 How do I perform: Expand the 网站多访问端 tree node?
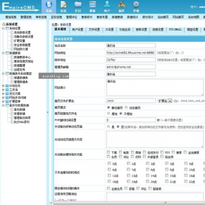click(3, 98)
